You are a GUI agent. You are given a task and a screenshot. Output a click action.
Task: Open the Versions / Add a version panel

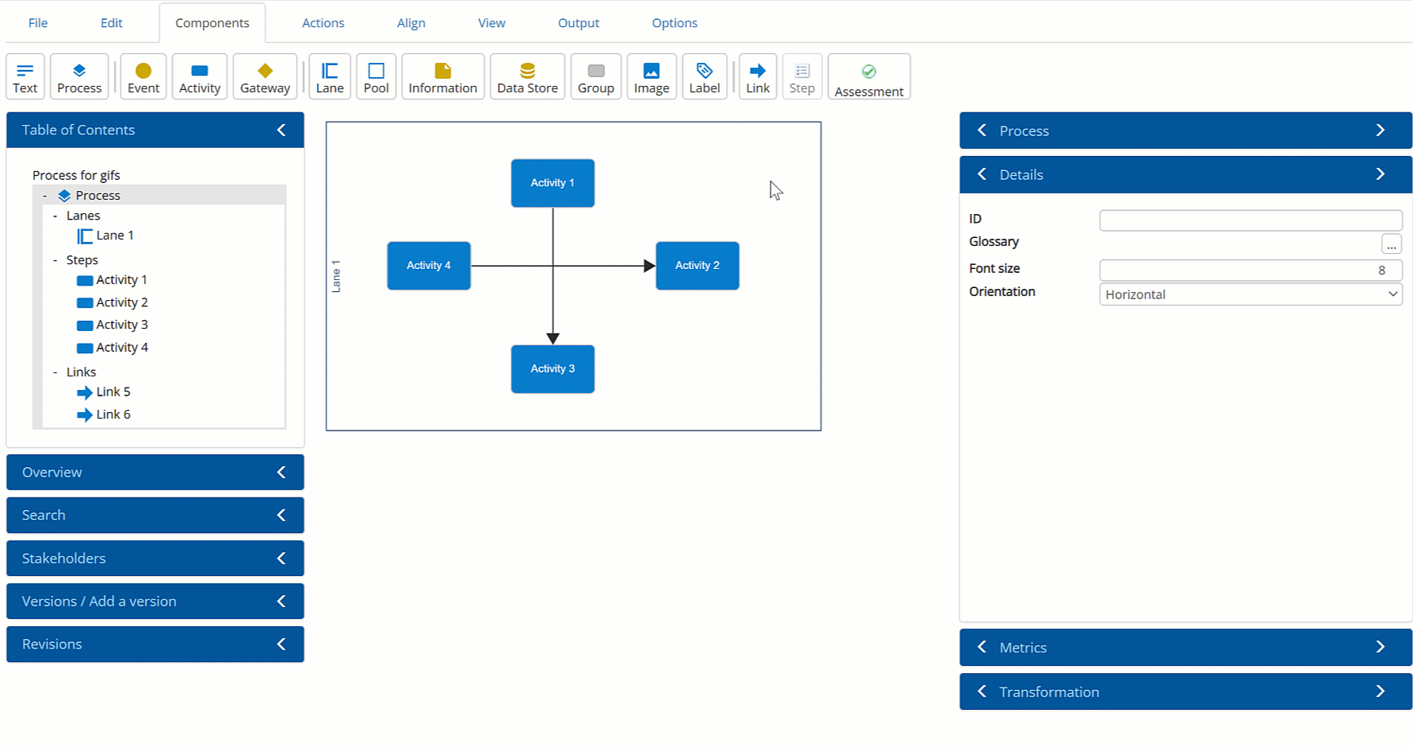pyautogui.click(x=154, y=602)
